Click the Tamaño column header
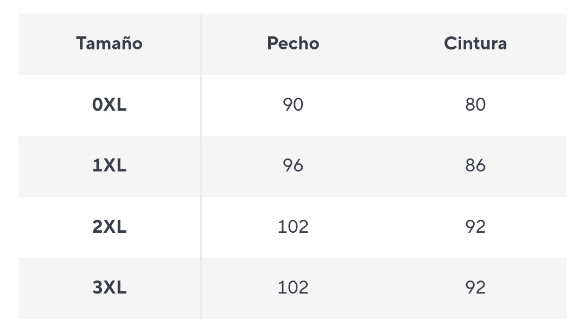Viewport: 586px width, 325px height. [109, 43]
